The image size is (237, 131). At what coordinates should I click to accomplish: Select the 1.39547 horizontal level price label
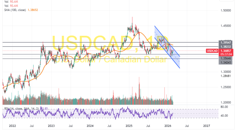(x=226, y=42)
